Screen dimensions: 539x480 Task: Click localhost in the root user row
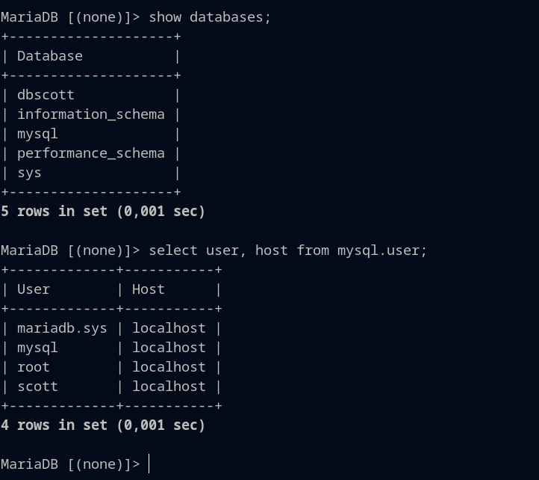tap(169, 367)
